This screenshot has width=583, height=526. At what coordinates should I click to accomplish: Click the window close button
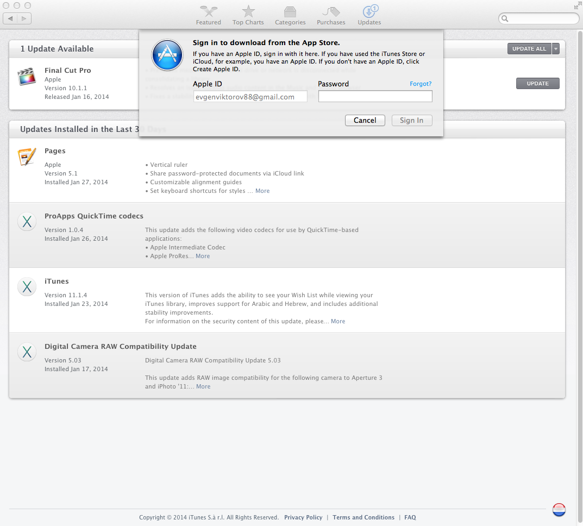pyautogui.click(x=6, y=5)
